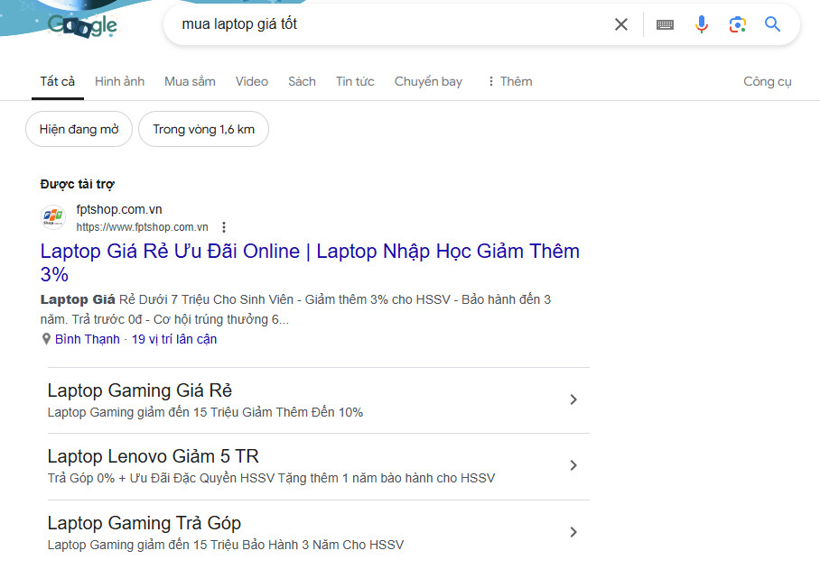820x569 pixels.
Task: Click the https://www.fptshop.com.vn URL
Action: click(x=143, y=227)
